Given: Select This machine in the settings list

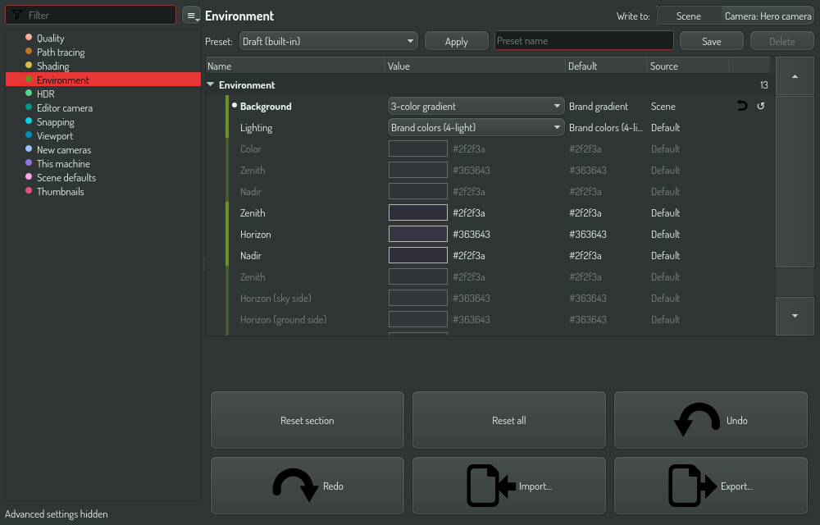Looking at the screenshot, I should (x=103, y=164).
